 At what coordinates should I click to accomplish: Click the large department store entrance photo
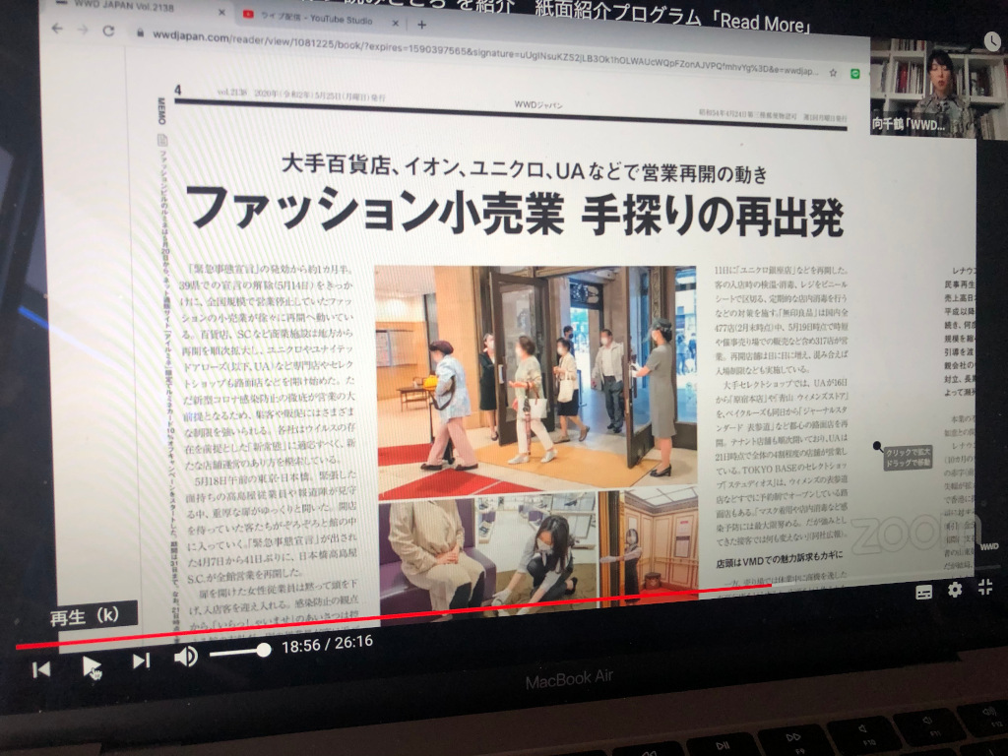click(x=536, y=383)
